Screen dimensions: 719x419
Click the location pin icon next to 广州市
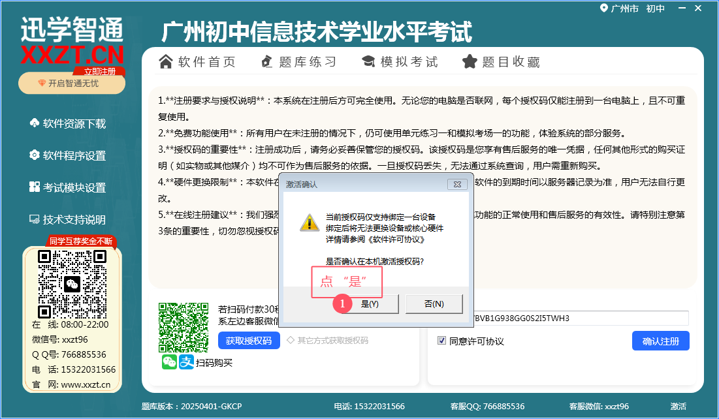604,8
